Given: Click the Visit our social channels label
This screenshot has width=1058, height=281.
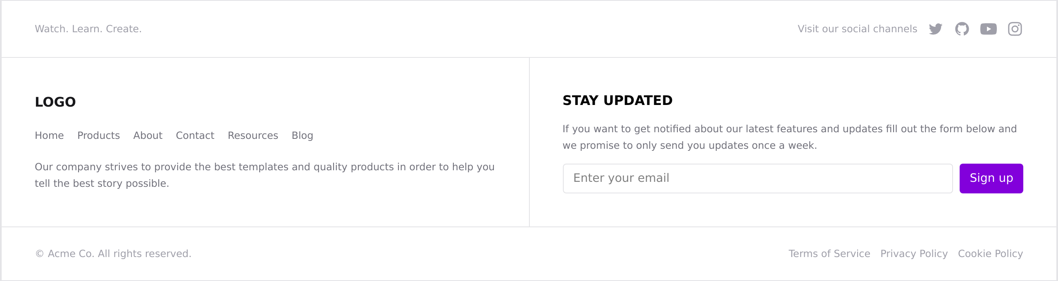Looking at the screenshot, I should 858,29.
